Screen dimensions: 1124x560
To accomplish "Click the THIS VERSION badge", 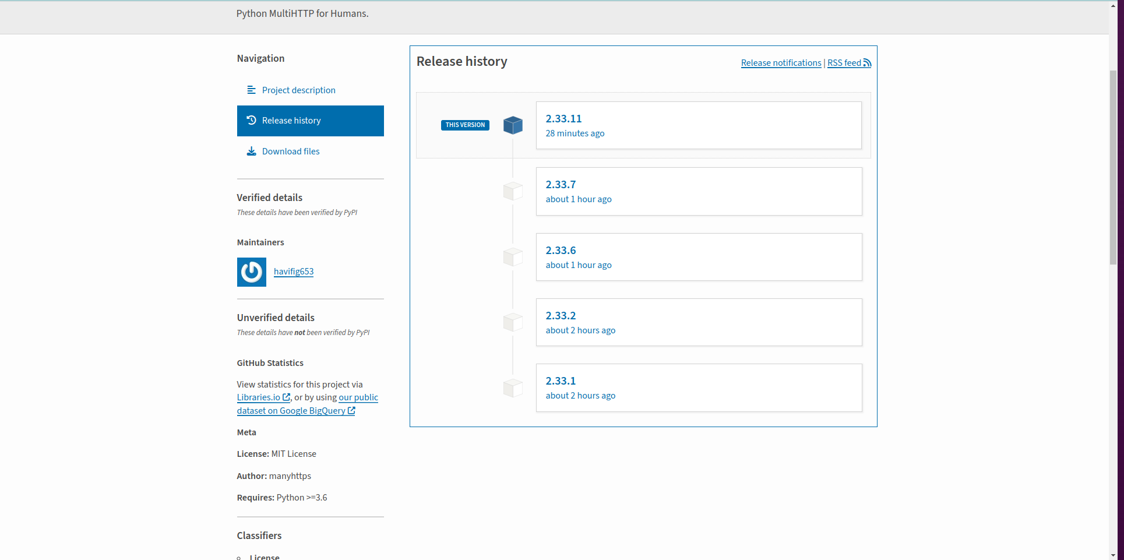I will (465, 125).
